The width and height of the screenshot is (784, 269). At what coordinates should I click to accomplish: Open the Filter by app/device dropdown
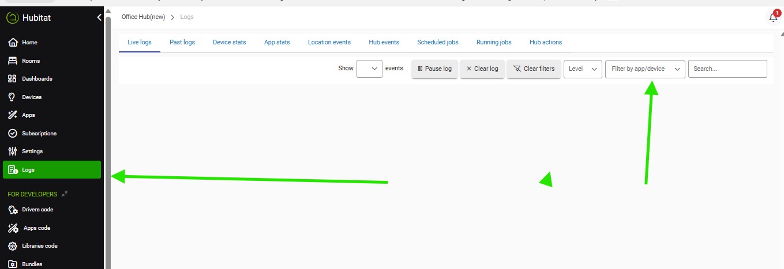click(x=645, y=69)
